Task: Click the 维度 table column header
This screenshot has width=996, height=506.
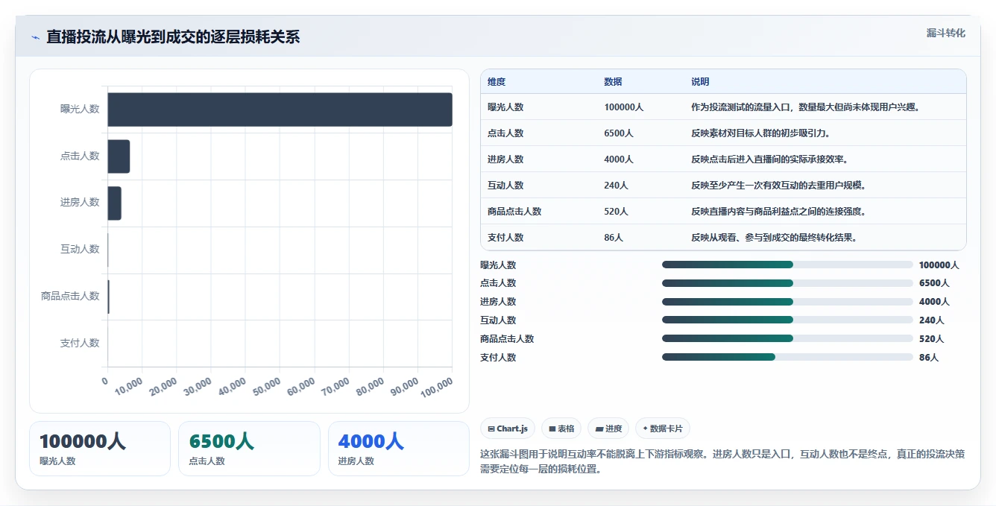Action: pos(497,82)
